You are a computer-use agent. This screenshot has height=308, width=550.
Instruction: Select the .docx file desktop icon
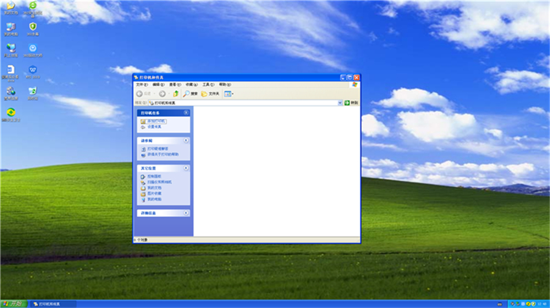tap(11, 73)
